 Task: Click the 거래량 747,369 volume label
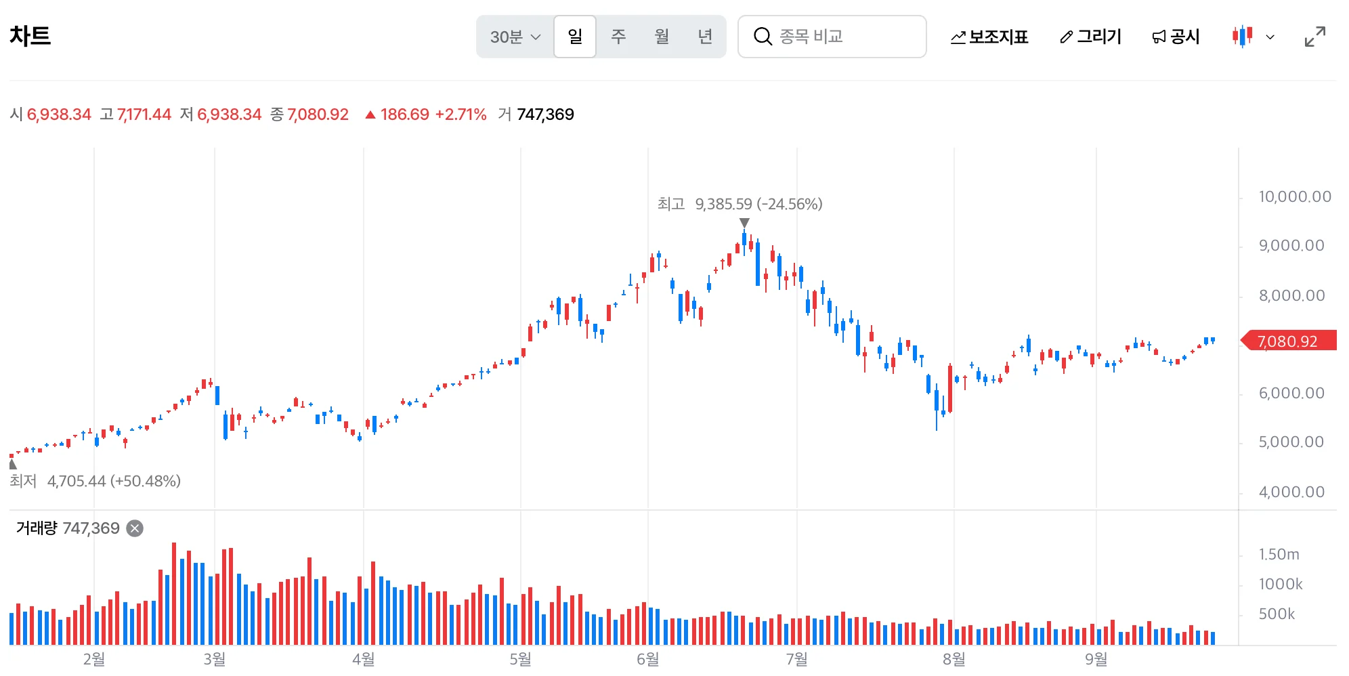68,528
